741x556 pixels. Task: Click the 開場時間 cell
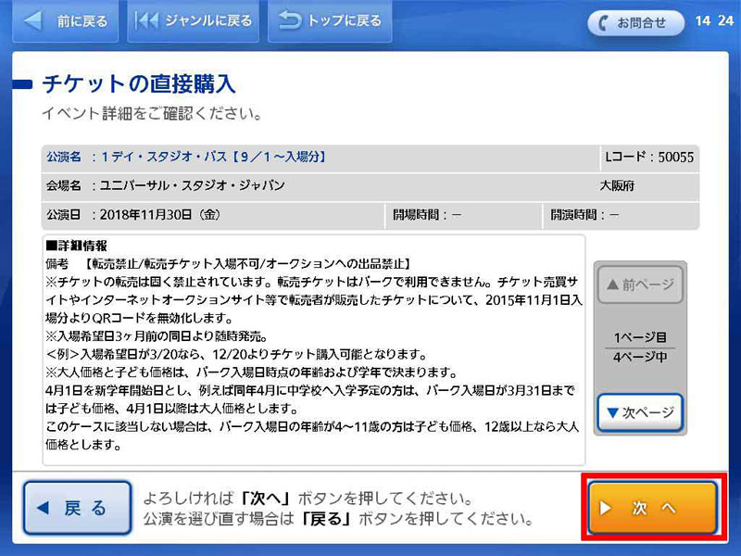point(463,215)
